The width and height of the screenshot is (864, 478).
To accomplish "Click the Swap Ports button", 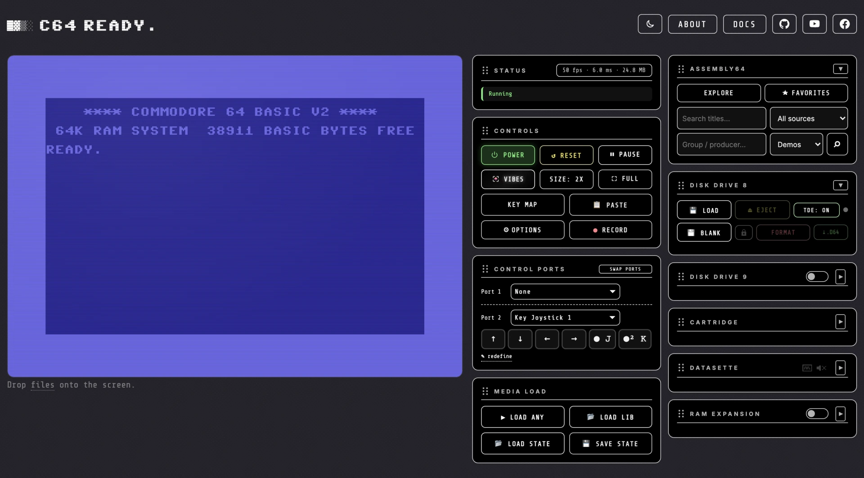I will [625, 269].
